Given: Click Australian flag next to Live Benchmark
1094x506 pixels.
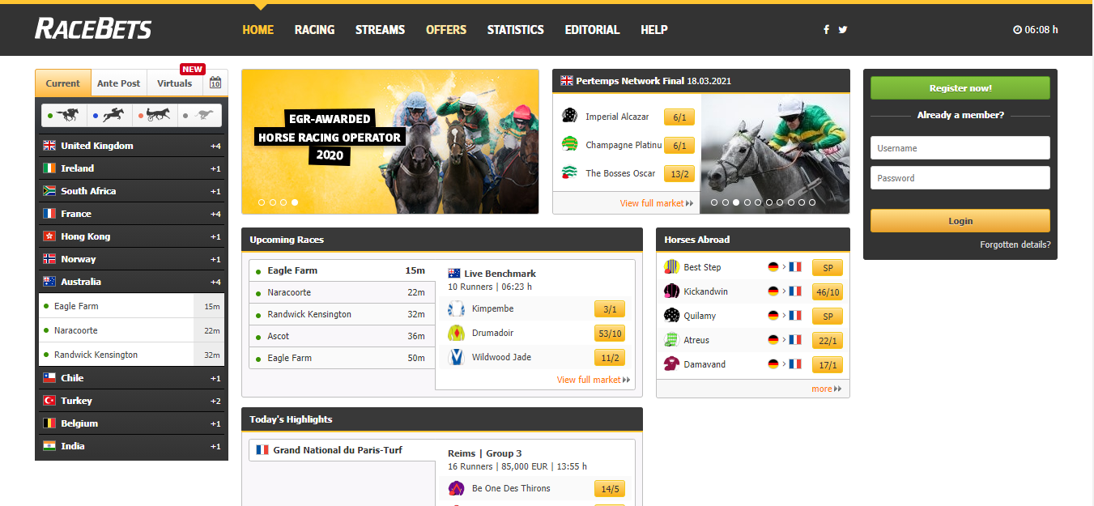Looking at the screenshot, I should [454, 274].
